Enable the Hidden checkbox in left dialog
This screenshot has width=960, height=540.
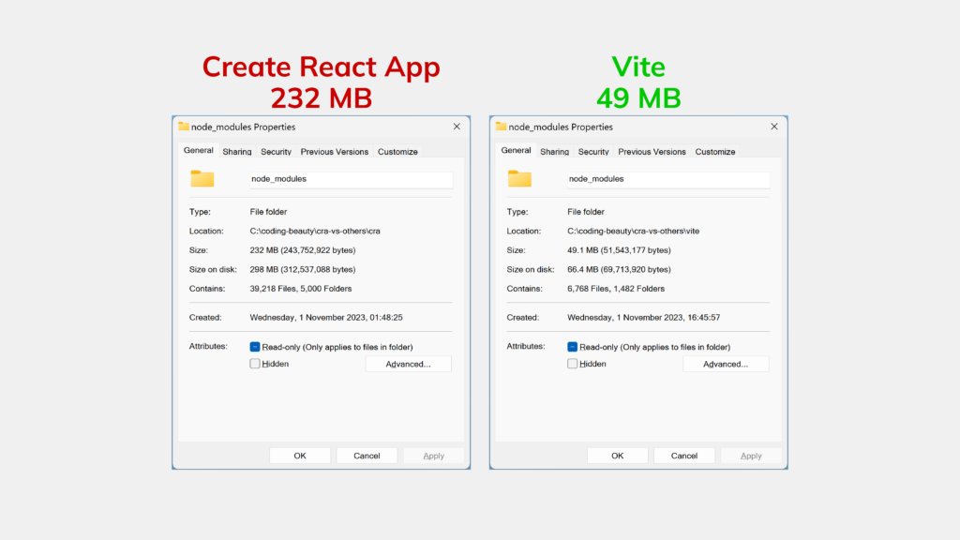pyautogui.click(x=255, y=364)
